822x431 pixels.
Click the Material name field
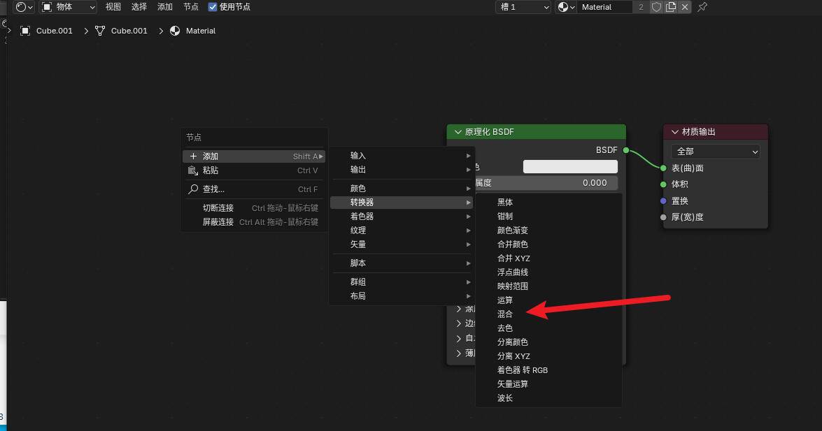click(x=605, y=7)
